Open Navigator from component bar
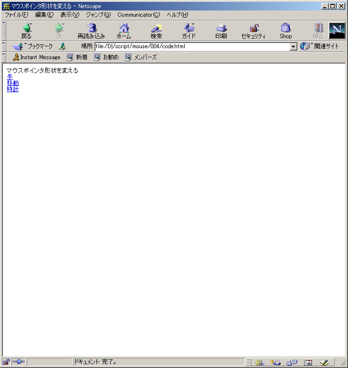This screenshot has height=368, width=348. (259, 362)
